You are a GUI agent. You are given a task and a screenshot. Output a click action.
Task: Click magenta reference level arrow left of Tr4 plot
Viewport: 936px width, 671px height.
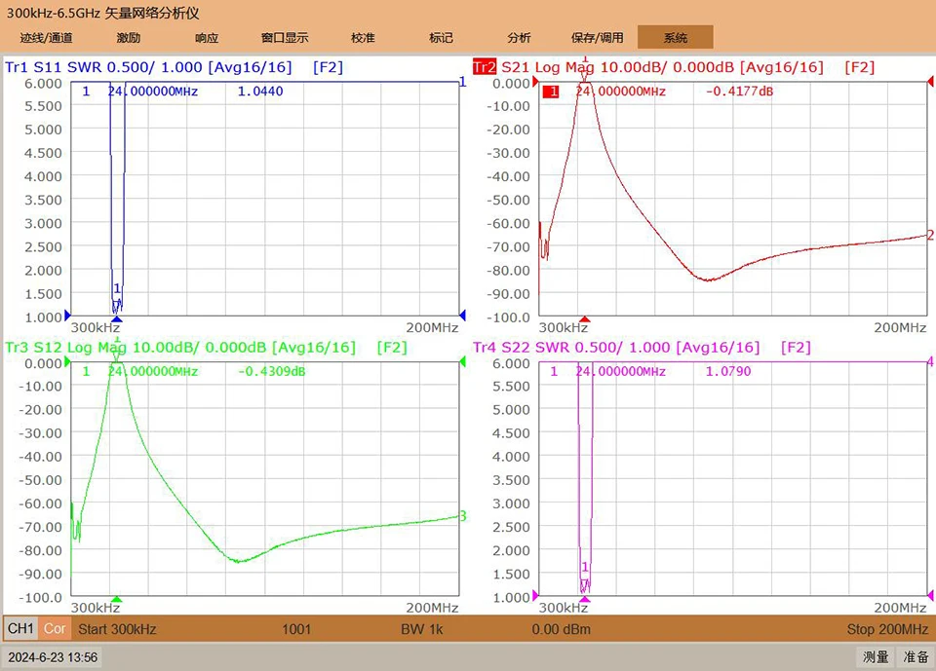point(535,595)
